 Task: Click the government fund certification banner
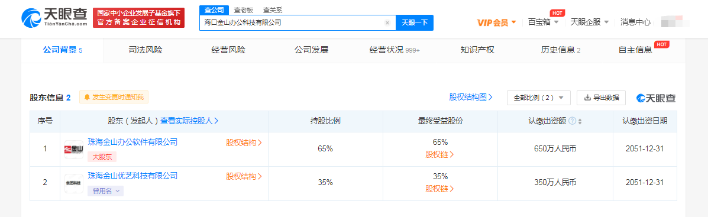click(138, 18)
